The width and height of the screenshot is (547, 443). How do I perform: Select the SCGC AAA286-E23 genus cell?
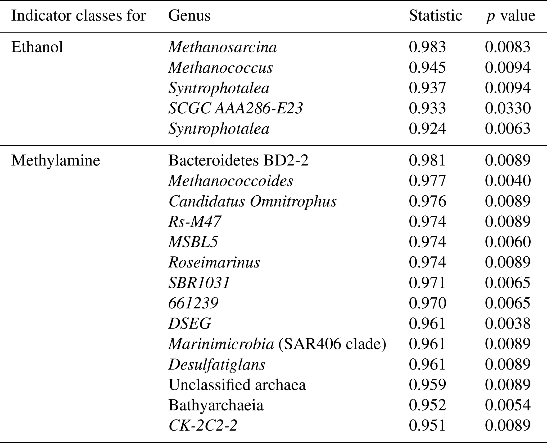click(x=236, y=108)
